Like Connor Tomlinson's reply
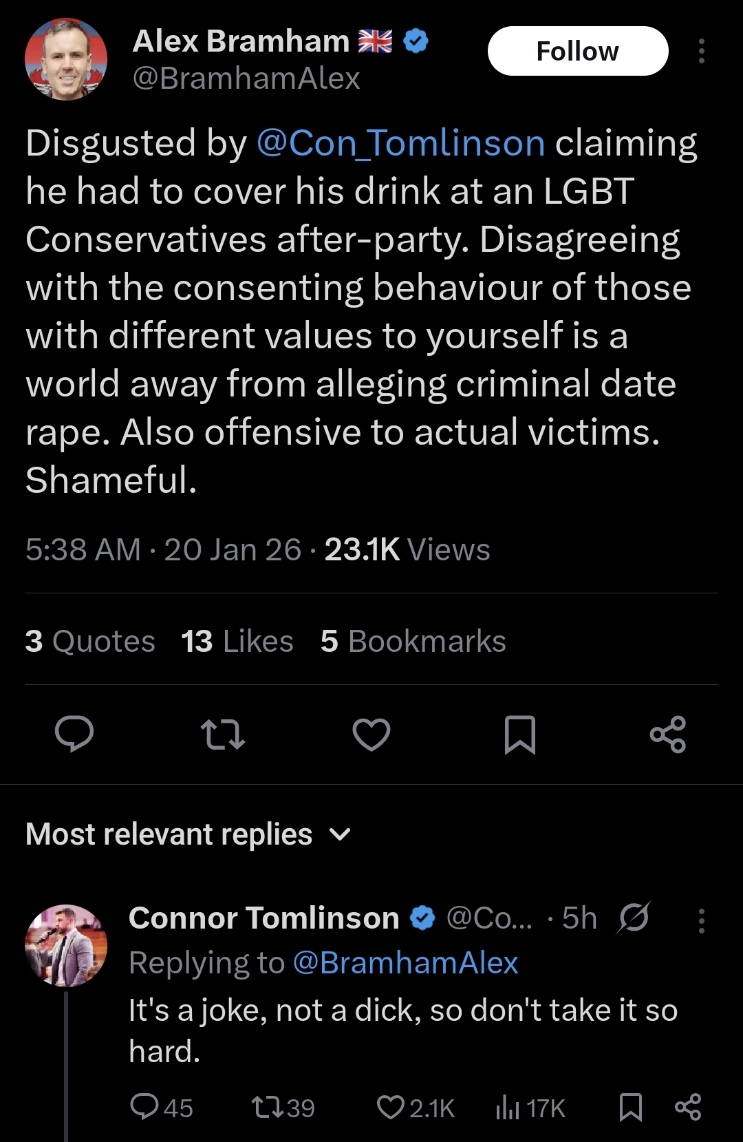Image resolution: width=743 pixels, height=1142 pixels. click(391, 1108)
